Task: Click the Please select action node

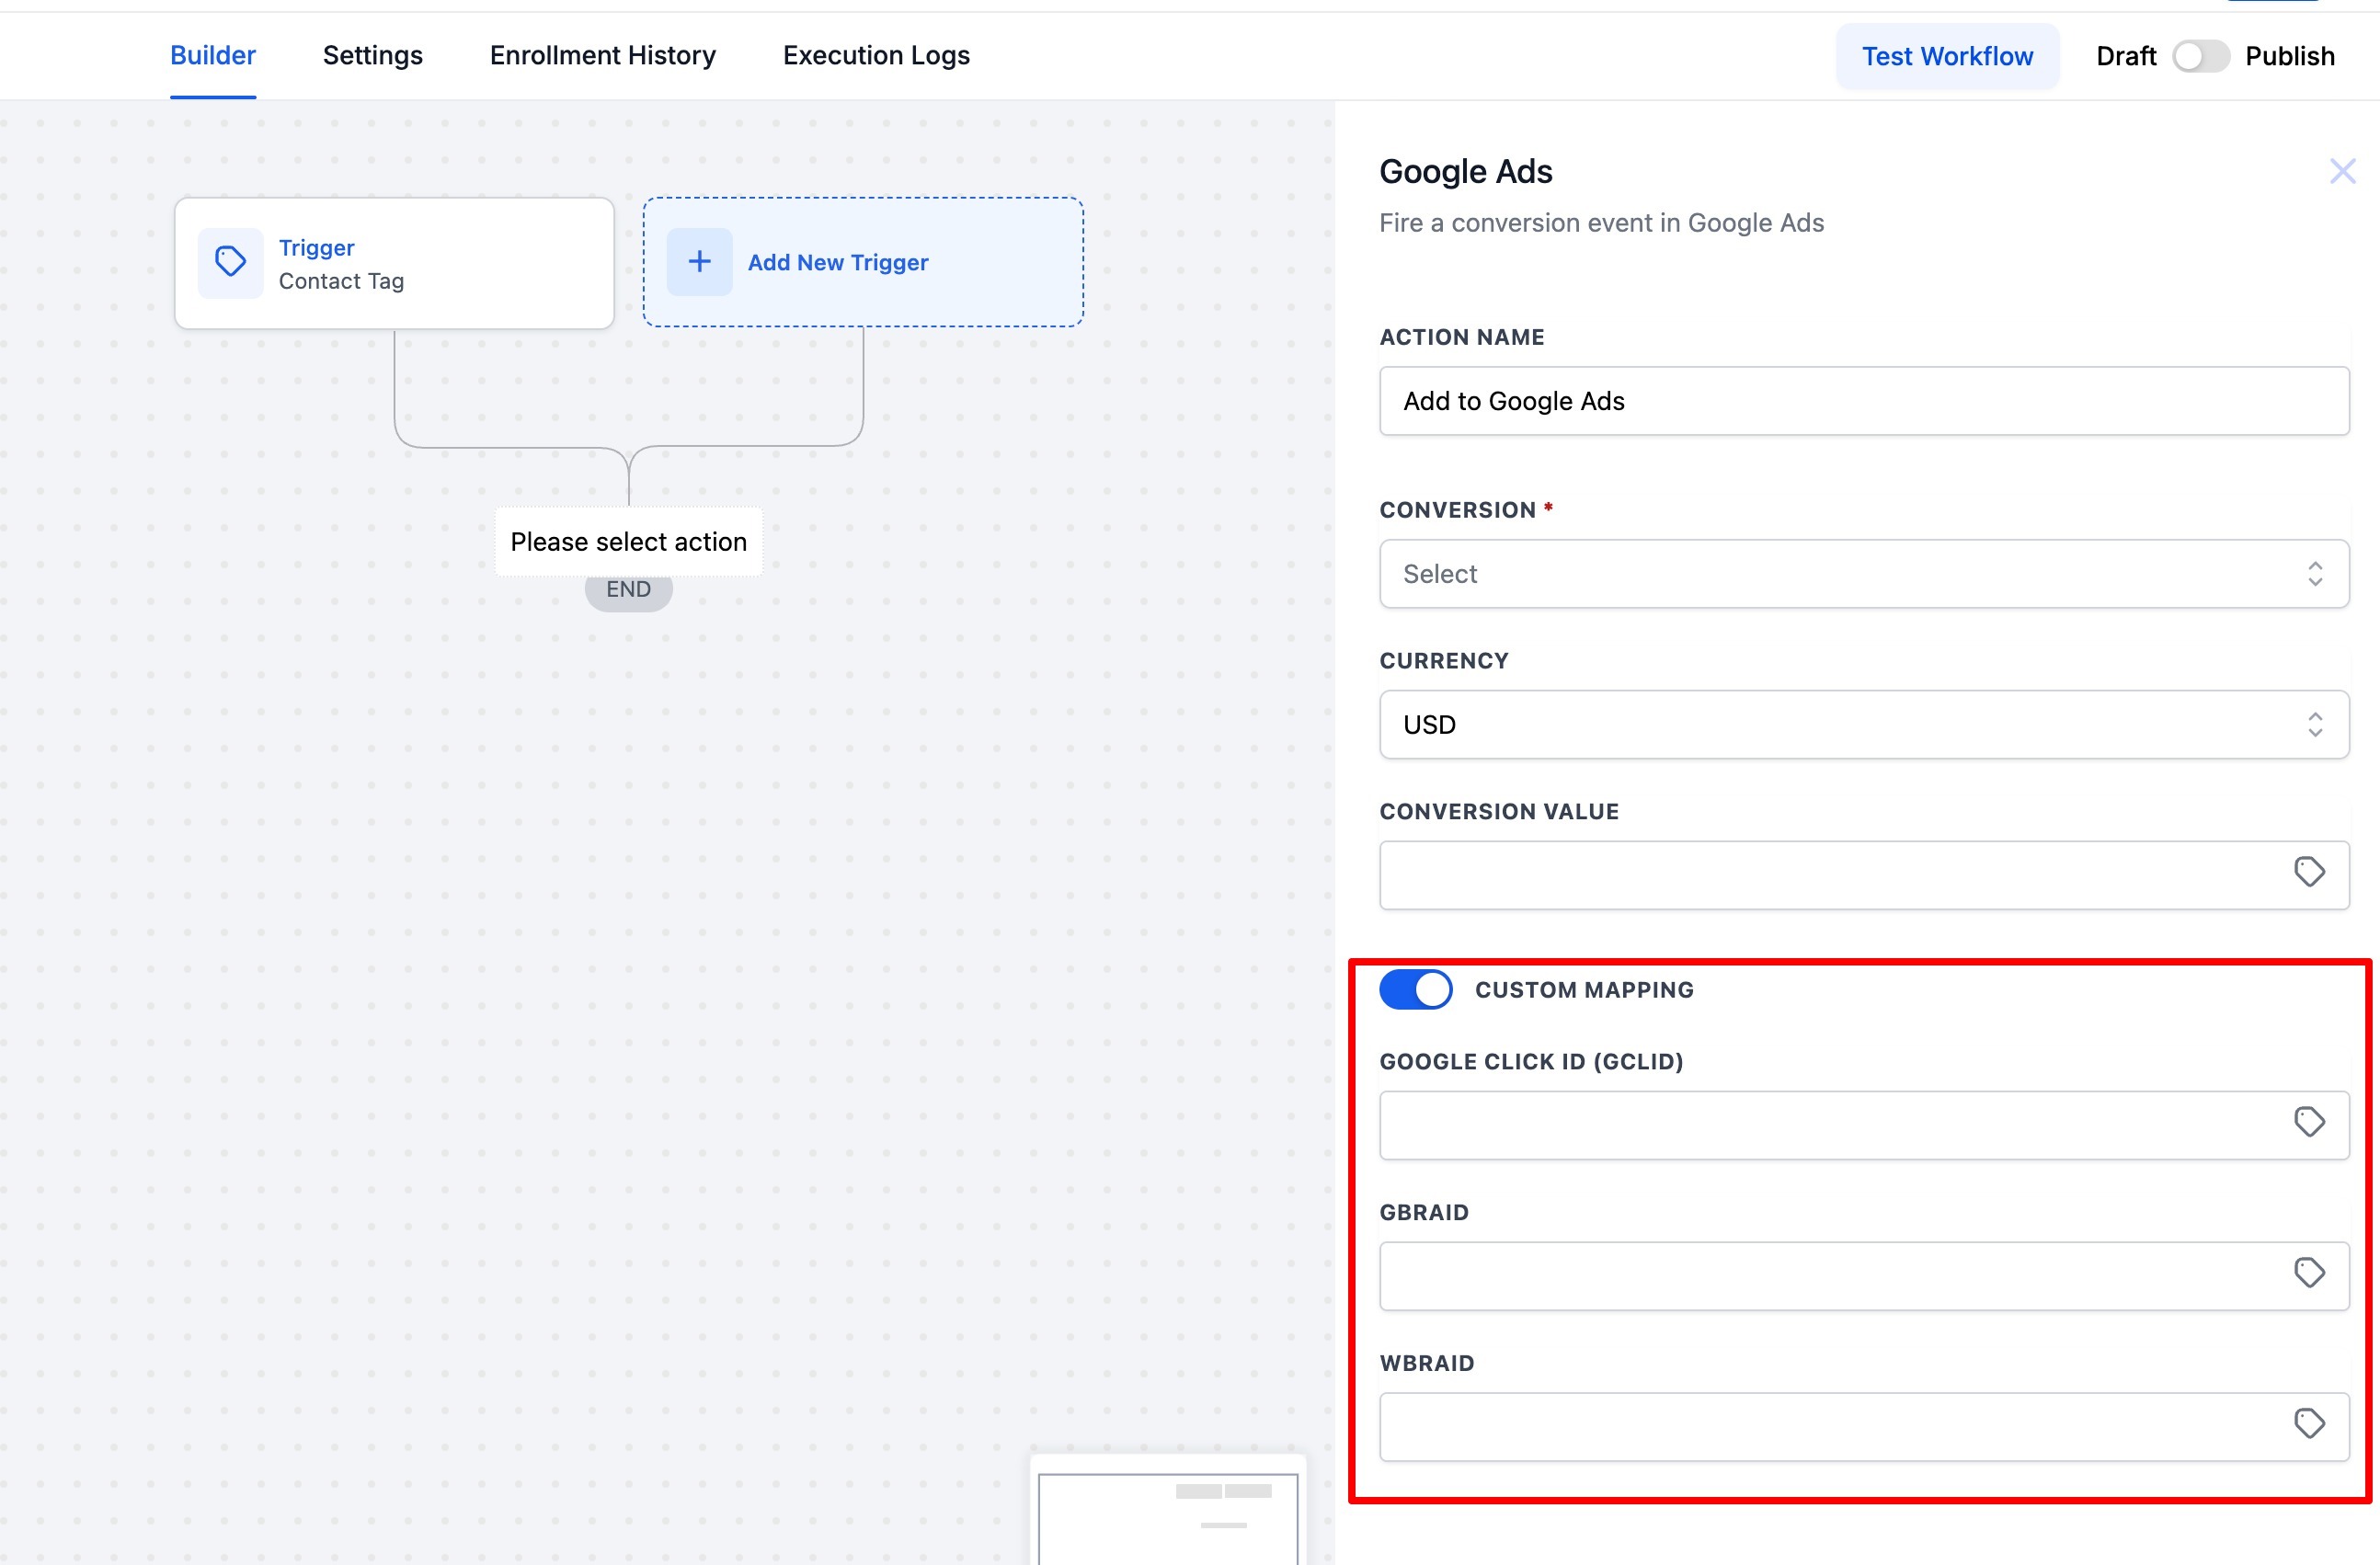Action: (628, 542)
